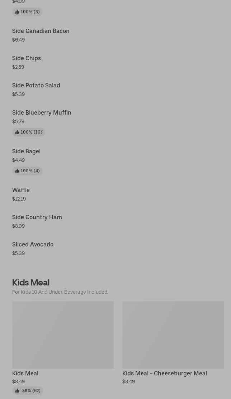Select Side Chips menu item
Screen dimensions: 231x399
(x=27, y=58)
